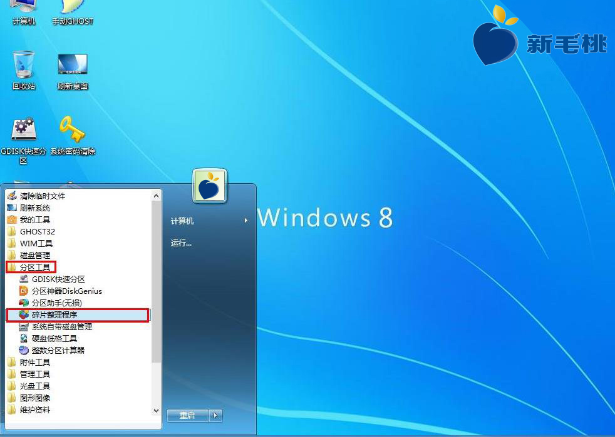Image resolution: width=615 pixels, height=437 pixels.
Task: Open the 回收站 recycle bin icon
Action: pyautogui.click(x=24, y=71)
